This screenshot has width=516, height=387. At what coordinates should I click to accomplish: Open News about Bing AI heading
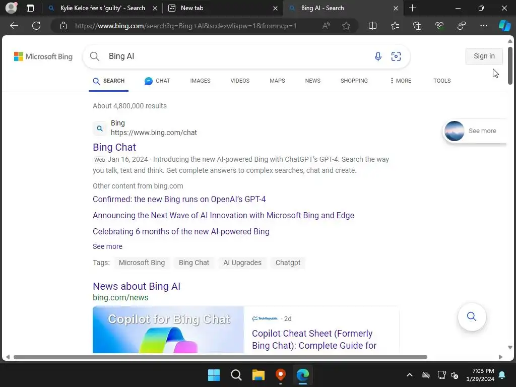[137, 286]
